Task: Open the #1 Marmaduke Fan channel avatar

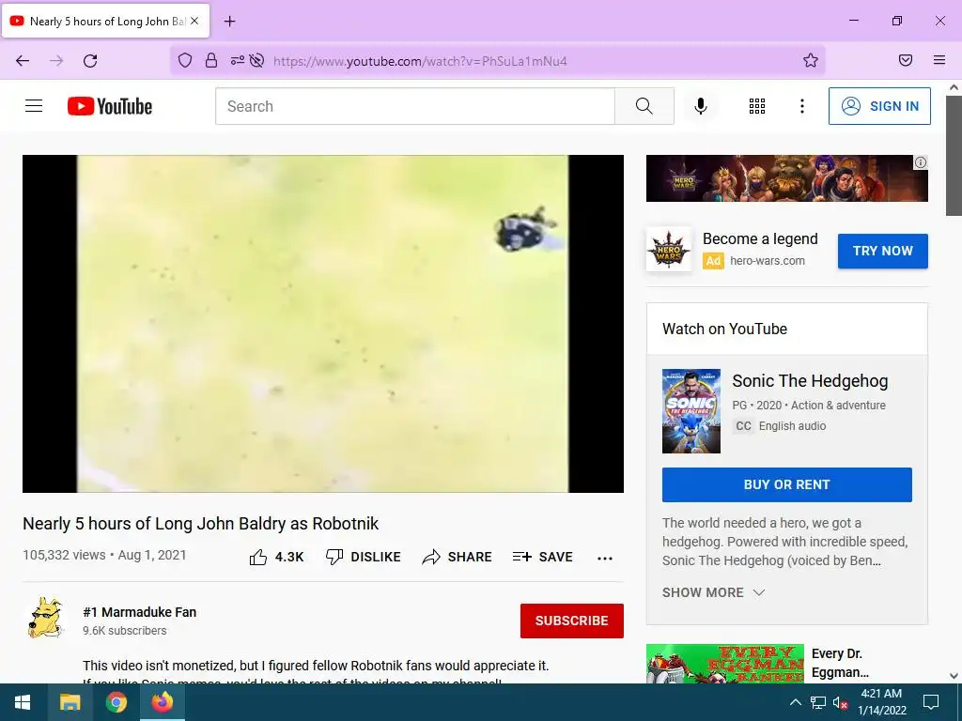Action: click(45, 618)
